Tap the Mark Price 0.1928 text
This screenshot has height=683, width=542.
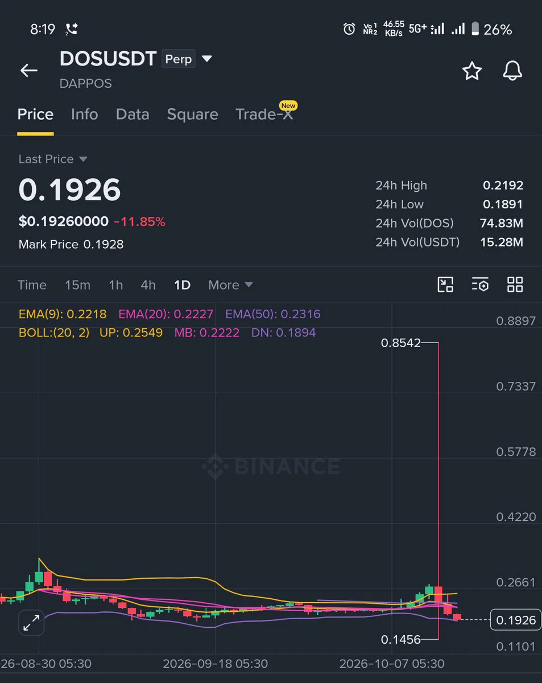[x=71, y=244]
